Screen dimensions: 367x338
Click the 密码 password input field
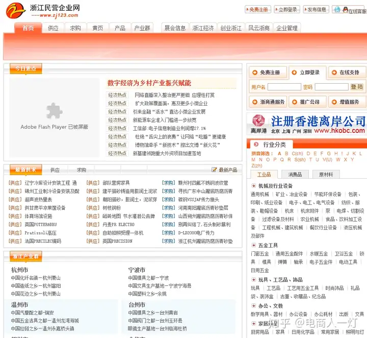(331, 87)
